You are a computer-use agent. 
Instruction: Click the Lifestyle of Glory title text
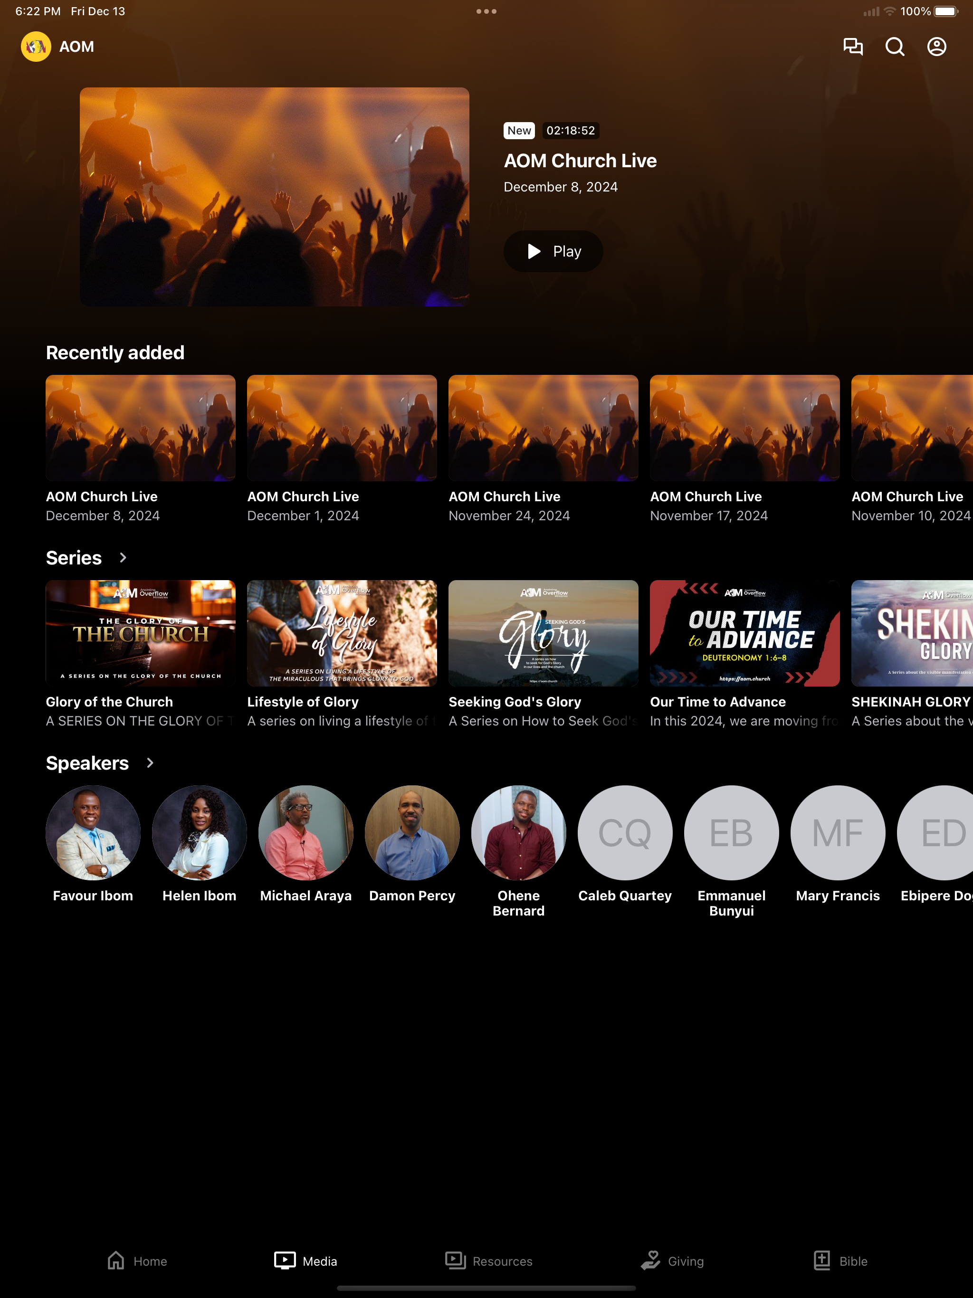(303, 702)
